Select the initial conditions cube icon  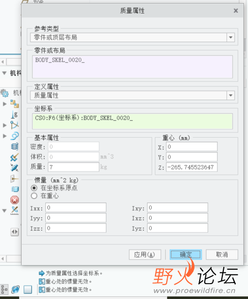coord(15,190)
